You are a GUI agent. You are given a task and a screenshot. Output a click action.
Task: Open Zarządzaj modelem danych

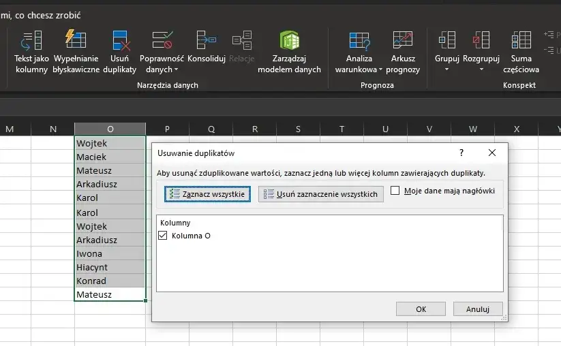[289, 52]
